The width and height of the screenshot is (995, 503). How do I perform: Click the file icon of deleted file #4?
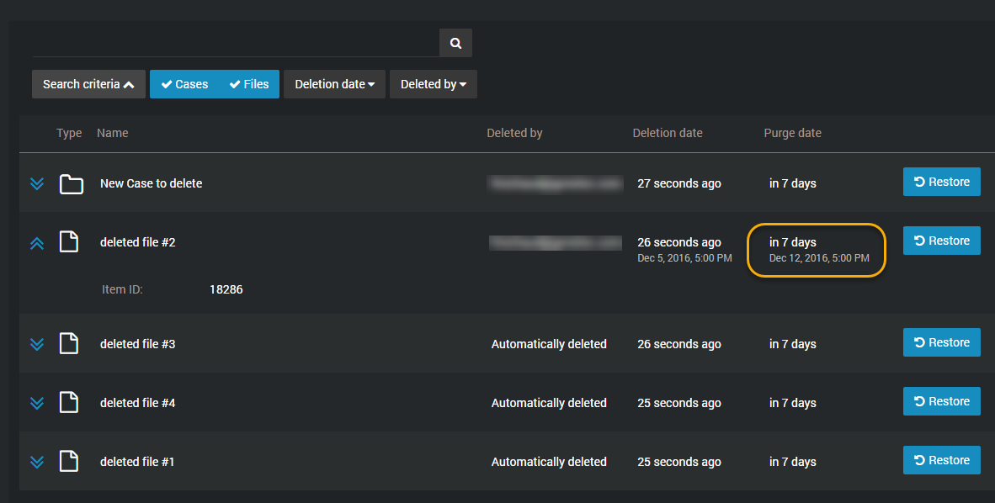(68, 402)
